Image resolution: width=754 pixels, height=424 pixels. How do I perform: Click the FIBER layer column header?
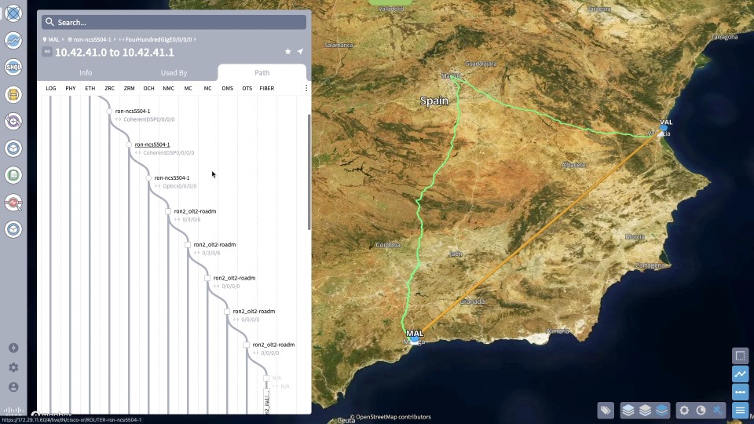click(267, 89)
